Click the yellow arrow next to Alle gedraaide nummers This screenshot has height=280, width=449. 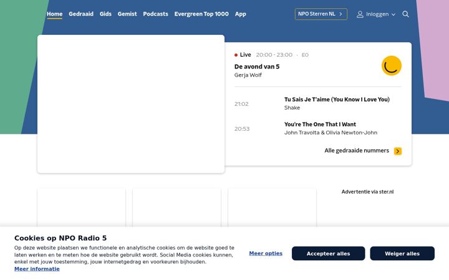[398, 151]
